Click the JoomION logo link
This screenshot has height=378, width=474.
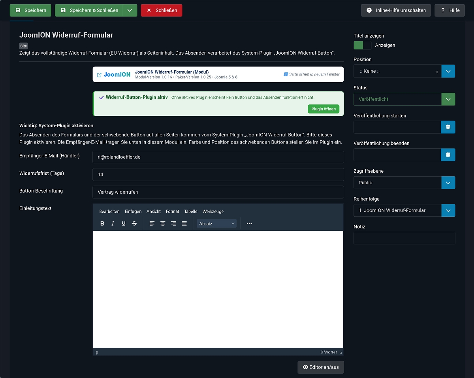tap(114, 74)
